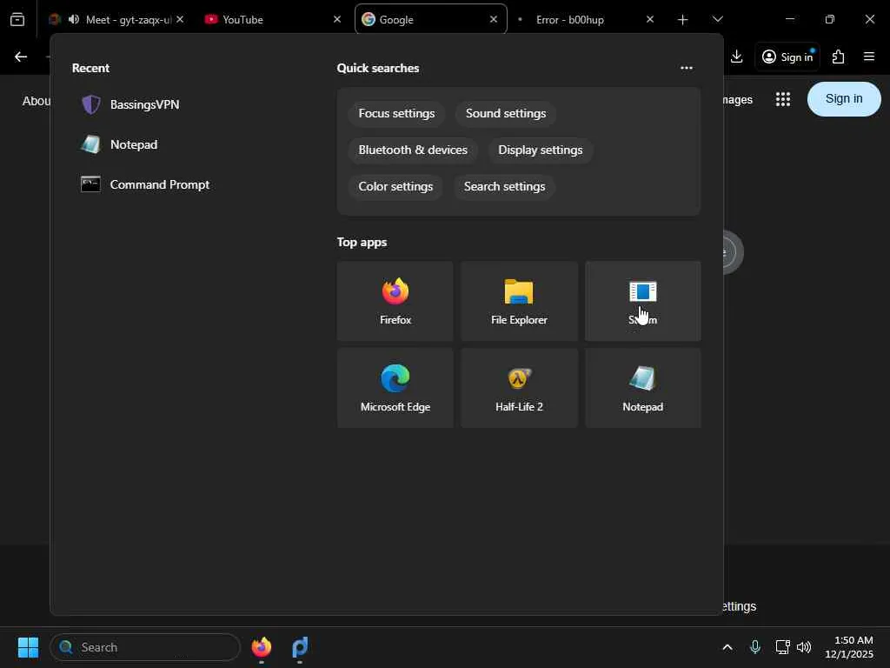Open File Explorer tile in Top apps
The width and height of the screenshot is (890, 668).
(519, 301)
